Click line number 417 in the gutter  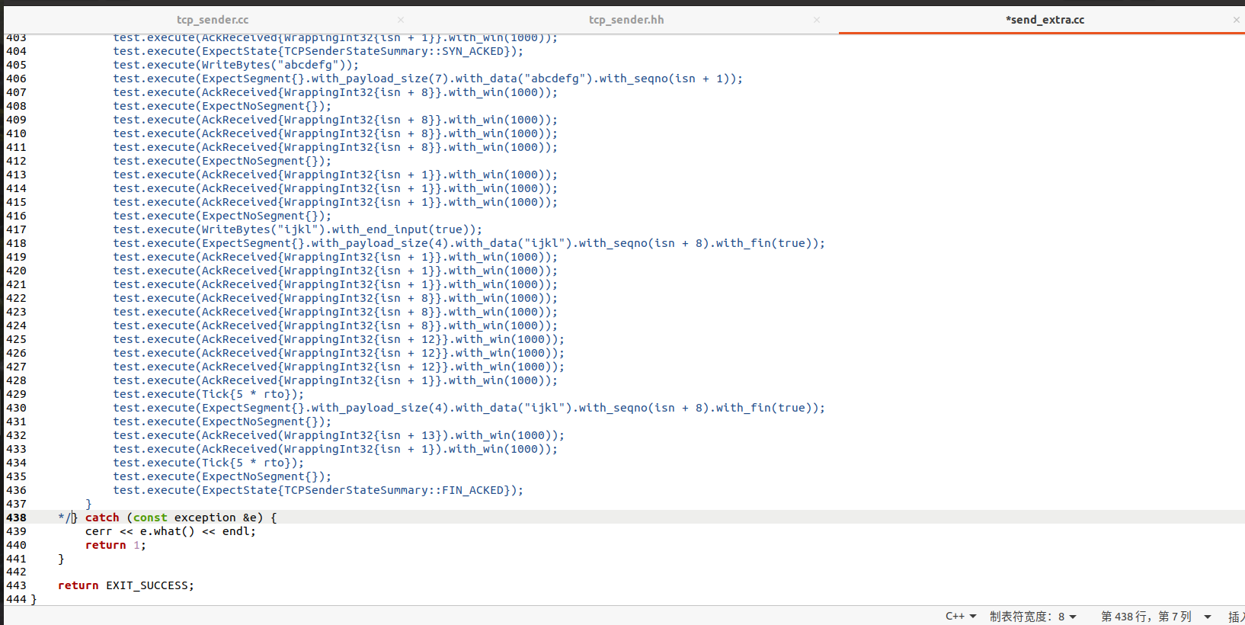(16, 229)
